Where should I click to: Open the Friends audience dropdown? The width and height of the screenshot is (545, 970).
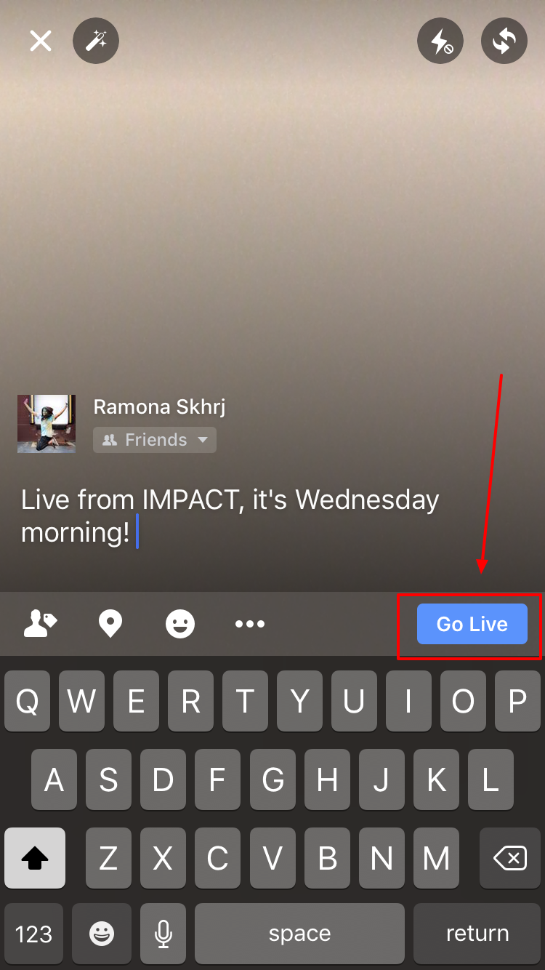155,440
